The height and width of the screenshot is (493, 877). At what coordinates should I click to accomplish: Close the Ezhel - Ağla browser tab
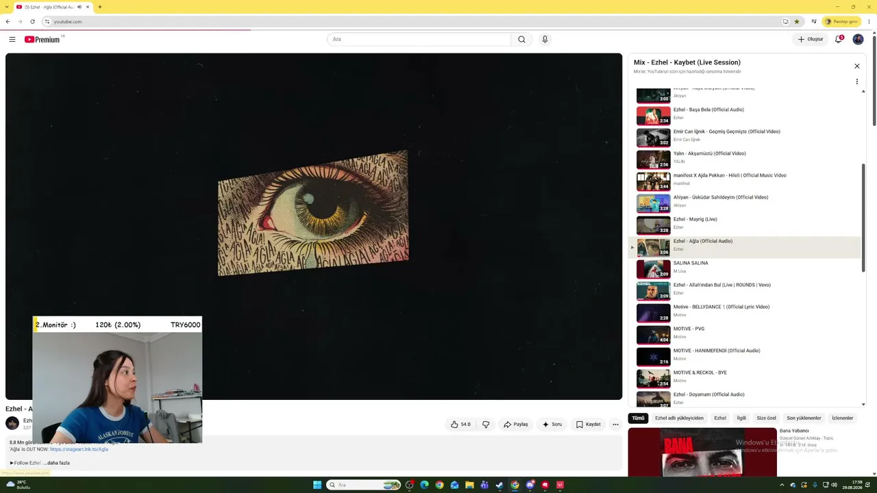pyautogui.click(x=88, y=7)
